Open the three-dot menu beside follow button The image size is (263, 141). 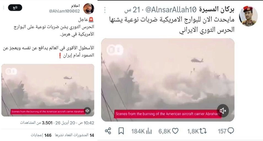point(4,7)
